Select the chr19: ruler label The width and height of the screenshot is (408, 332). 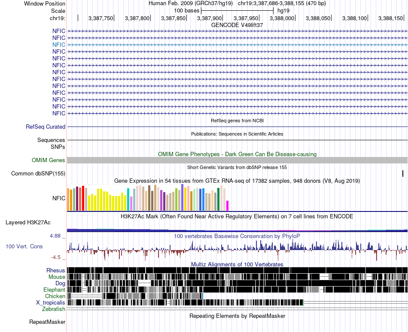coord(58,18)
